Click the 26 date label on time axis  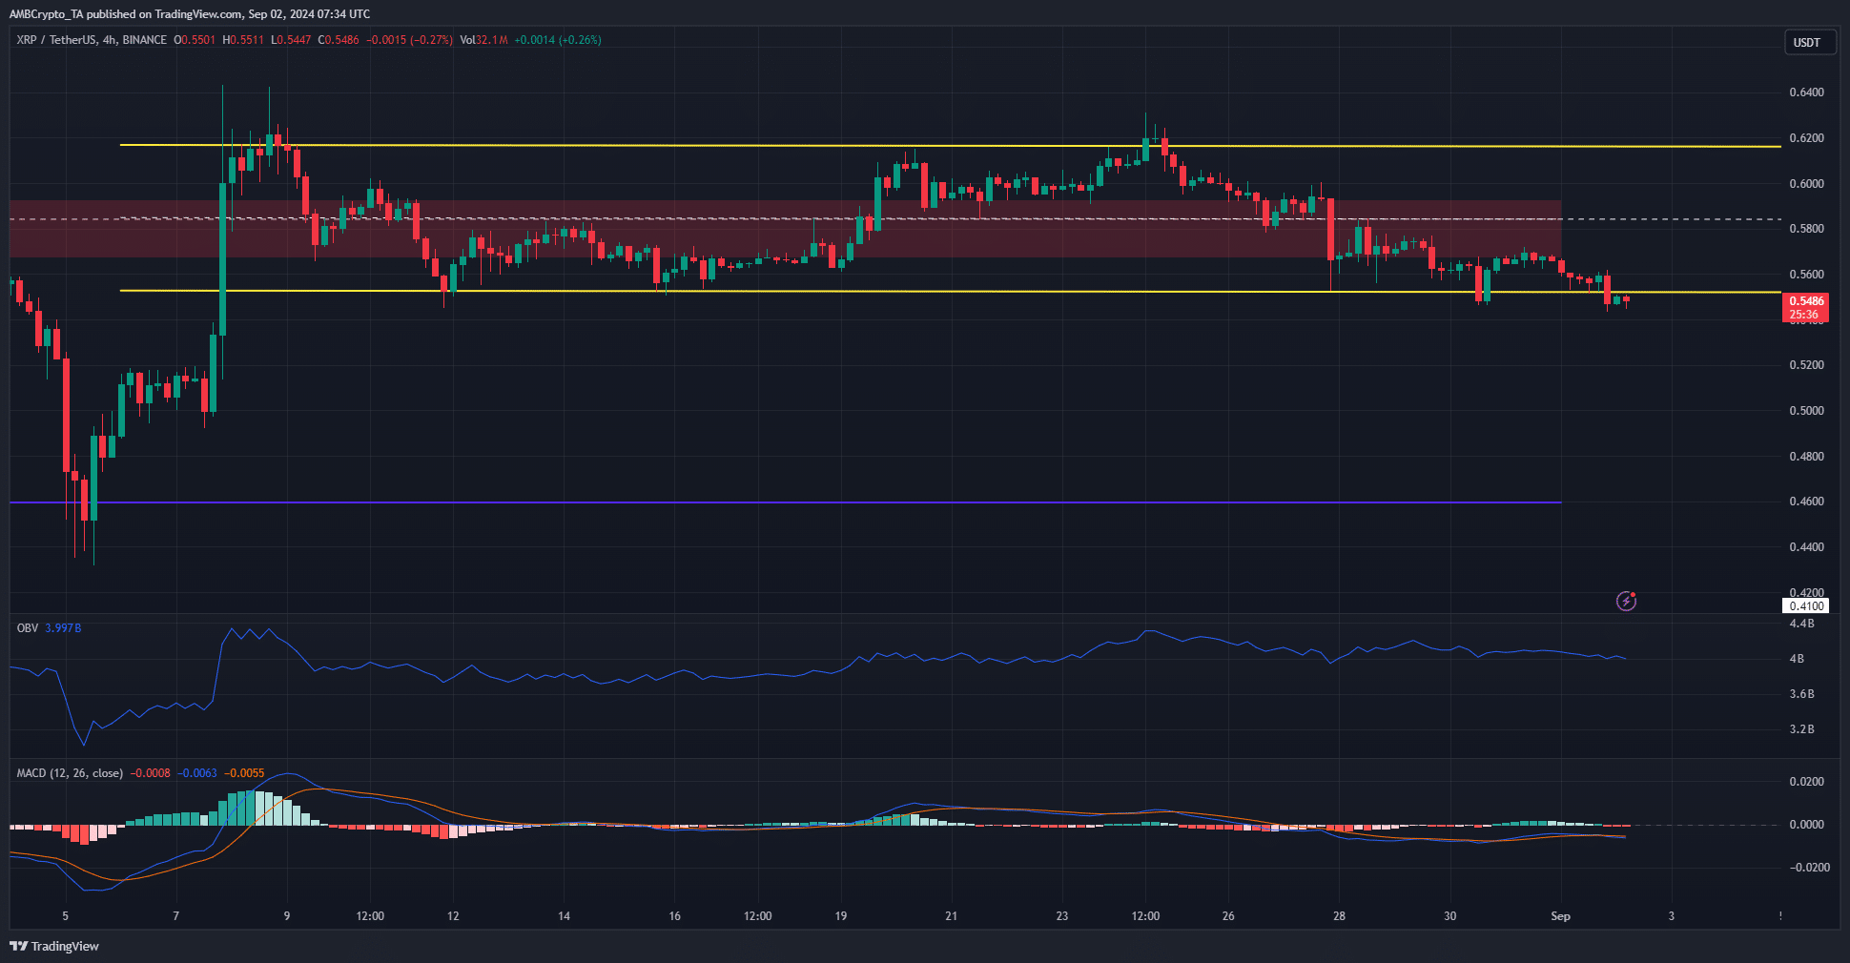tap(1228, 916)
